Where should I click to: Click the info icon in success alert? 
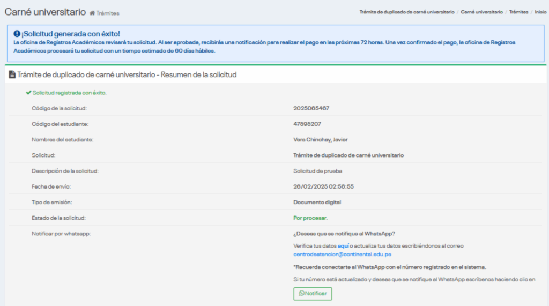click(x=17, y=34)
